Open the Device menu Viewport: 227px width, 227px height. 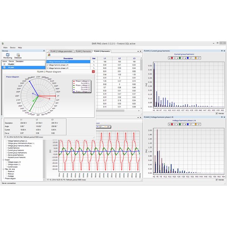pos(13,47)
